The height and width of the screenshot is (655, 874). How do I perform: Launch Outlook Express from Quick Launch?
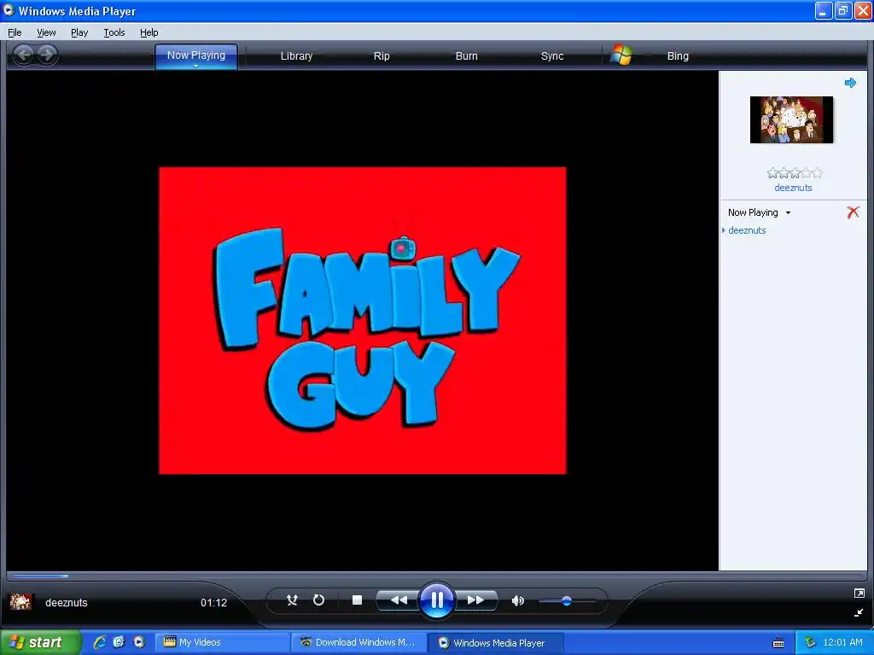tap(119, 642)
